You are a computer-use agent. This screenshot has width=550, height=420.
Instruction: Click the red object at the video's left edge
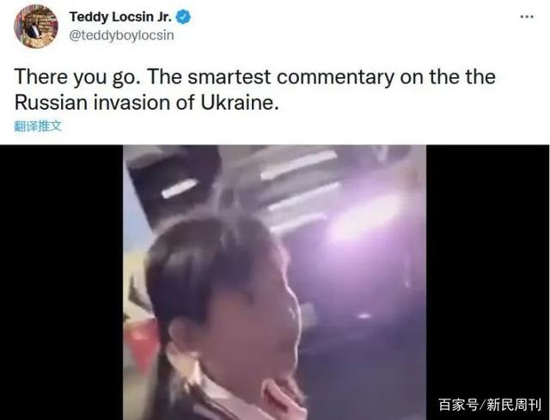pyautogui.click(x=140, y=345)
